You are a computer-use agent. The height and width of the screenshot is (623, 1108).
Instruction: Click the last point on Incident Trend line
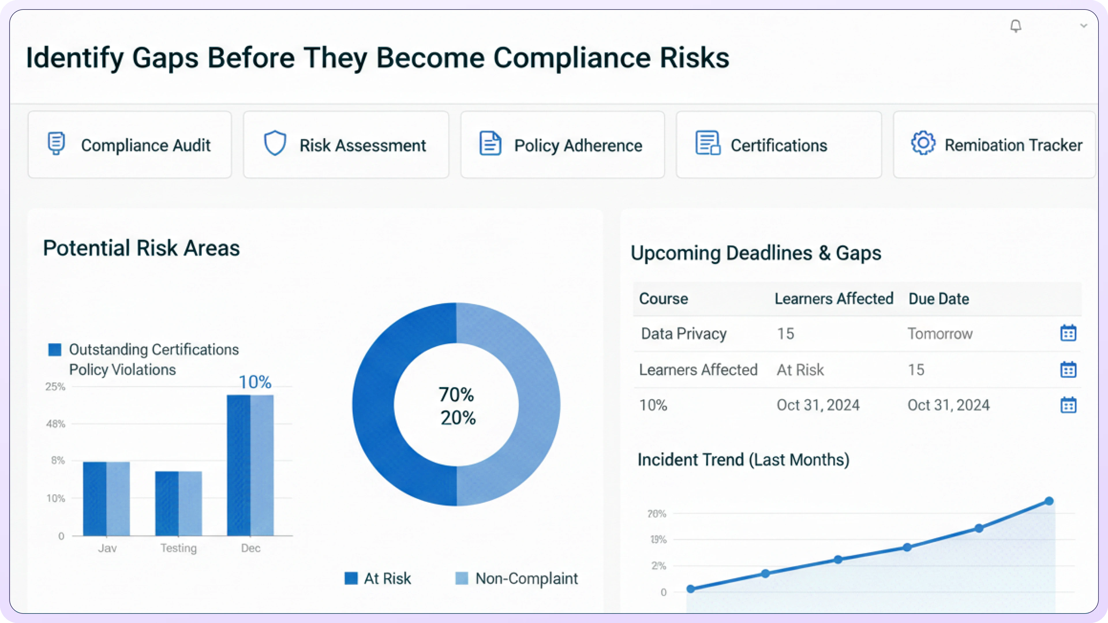[x=1049, y=501]
